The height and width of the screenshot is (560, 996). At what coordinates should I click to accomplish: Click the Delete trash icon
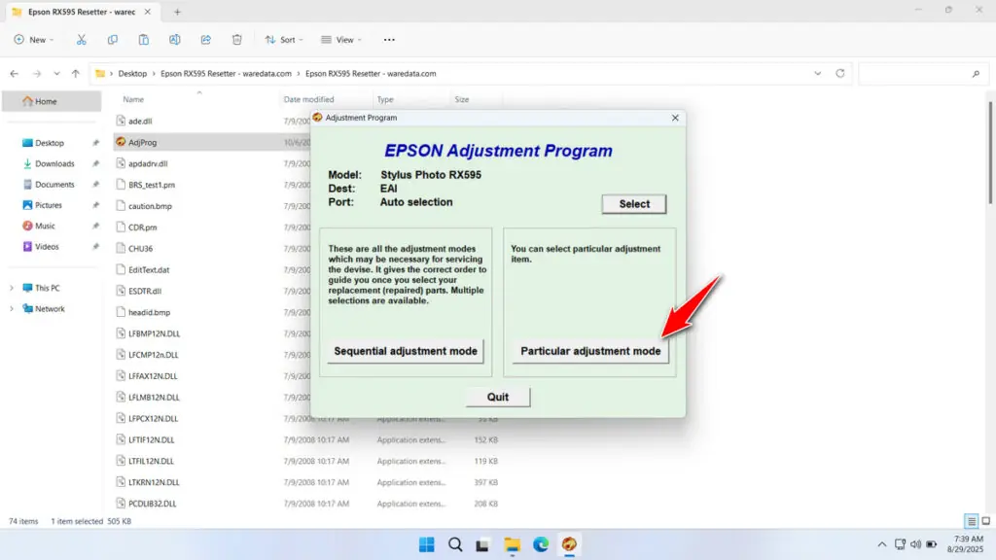point(237,39)
